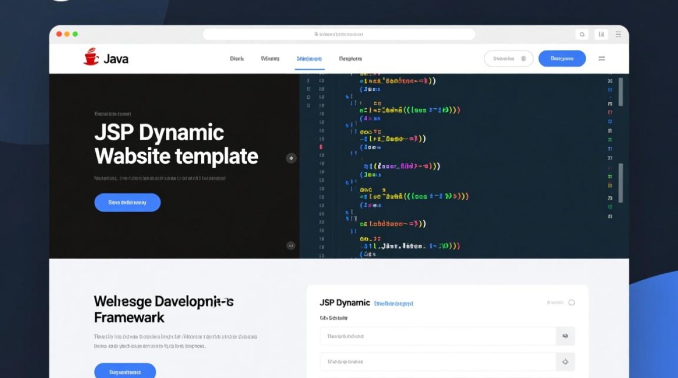Click the outlined pill button in navbar
This screenshot has width=678, height=378.
coord(508,58)
